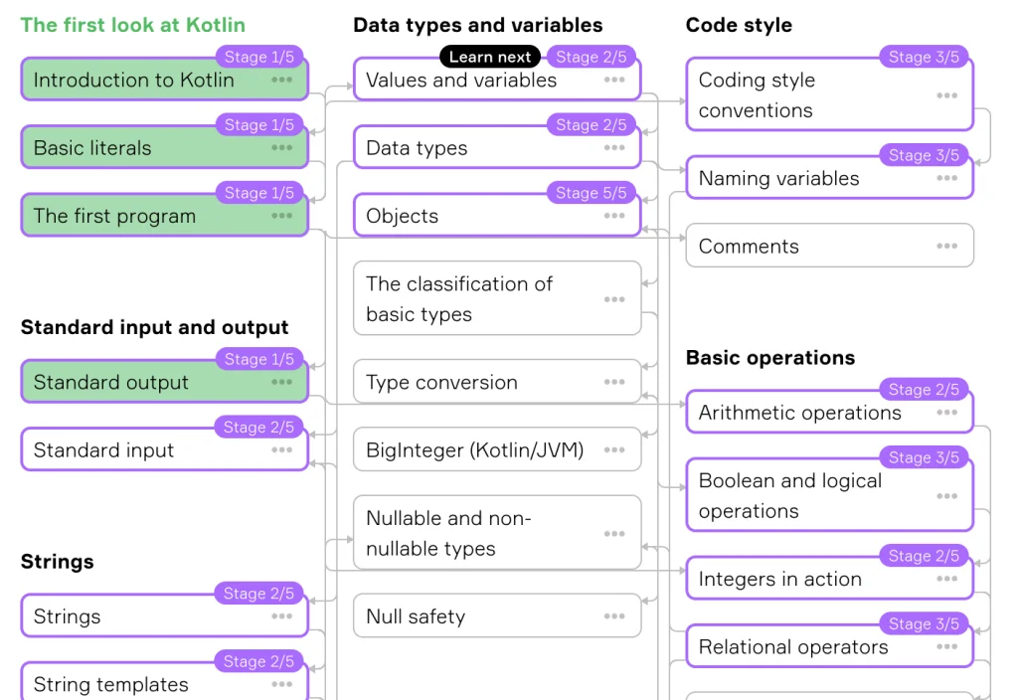Click ellipsis icon on Comments card
1018x700 pixels.
(946, 247)
